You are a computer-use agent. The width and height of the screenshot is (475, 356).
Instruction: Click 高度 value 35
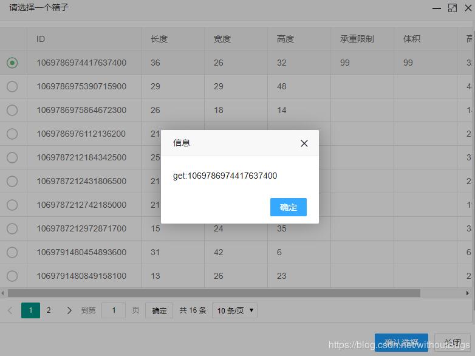[x=281, y=228]
